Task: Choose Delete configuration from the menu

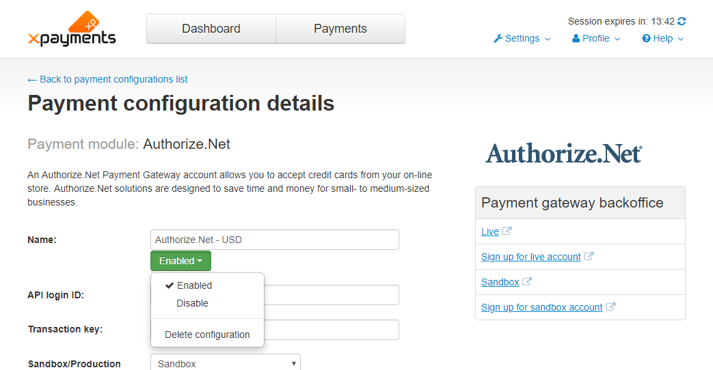Action: (x=207, y=335)
